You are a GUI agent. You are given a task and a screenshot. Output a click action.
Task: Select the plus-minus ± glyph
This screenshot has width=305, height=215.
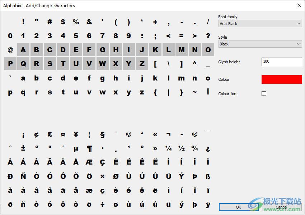23,148
